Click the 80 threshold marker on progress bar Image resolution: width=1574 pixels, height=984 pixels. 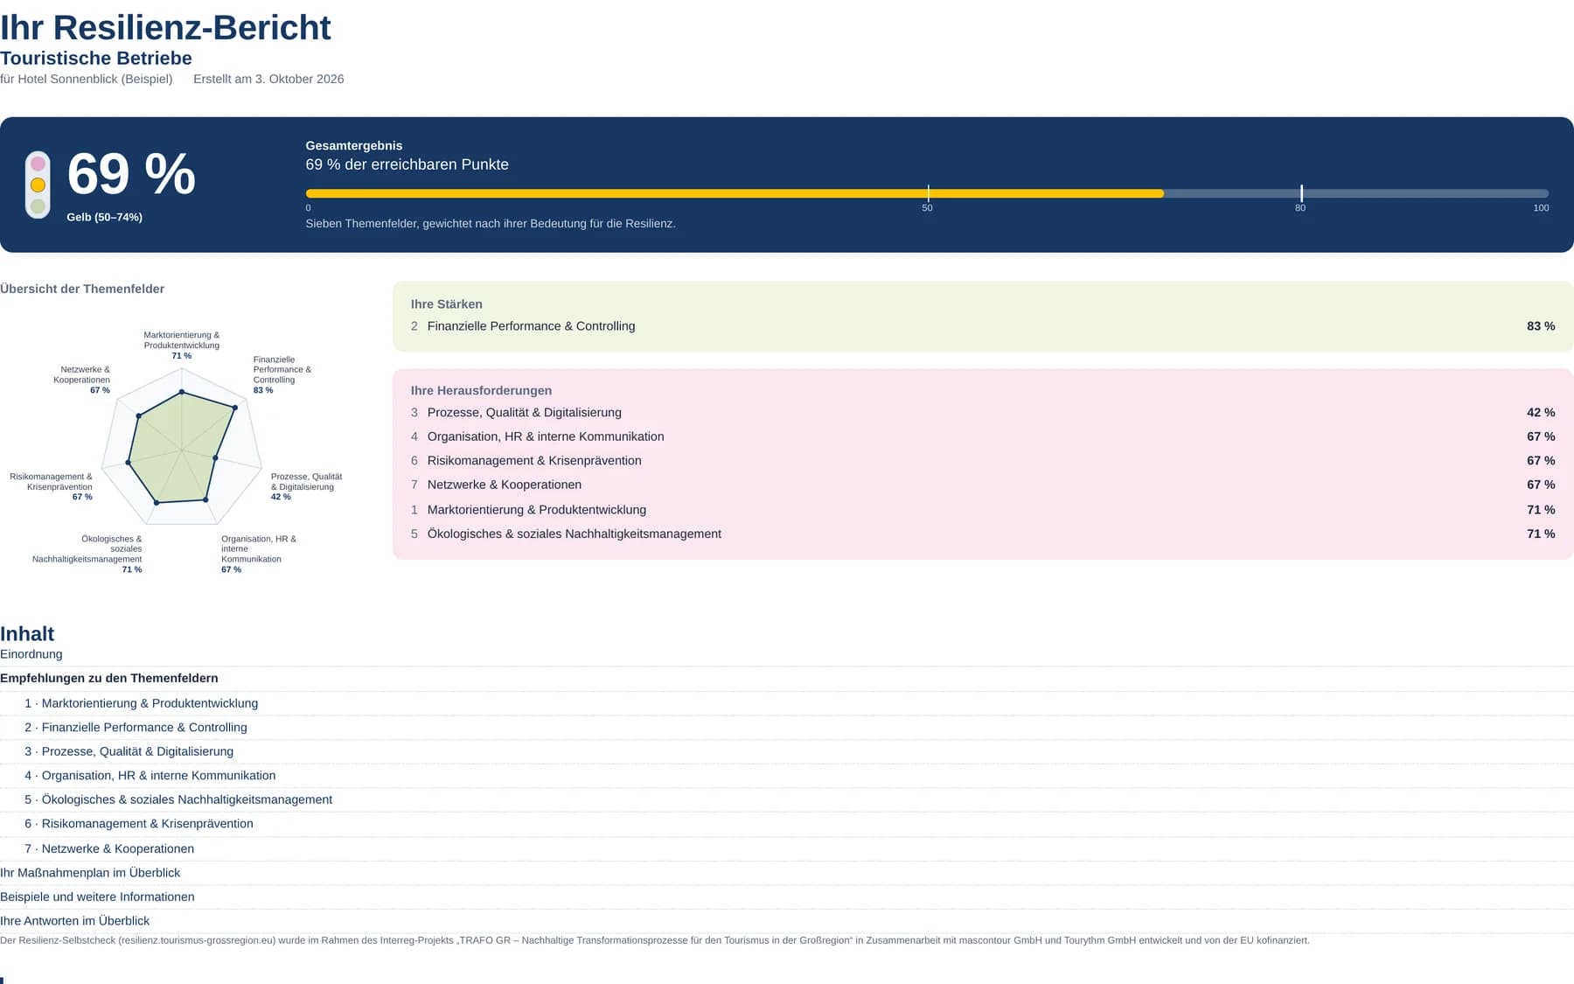1301,193
